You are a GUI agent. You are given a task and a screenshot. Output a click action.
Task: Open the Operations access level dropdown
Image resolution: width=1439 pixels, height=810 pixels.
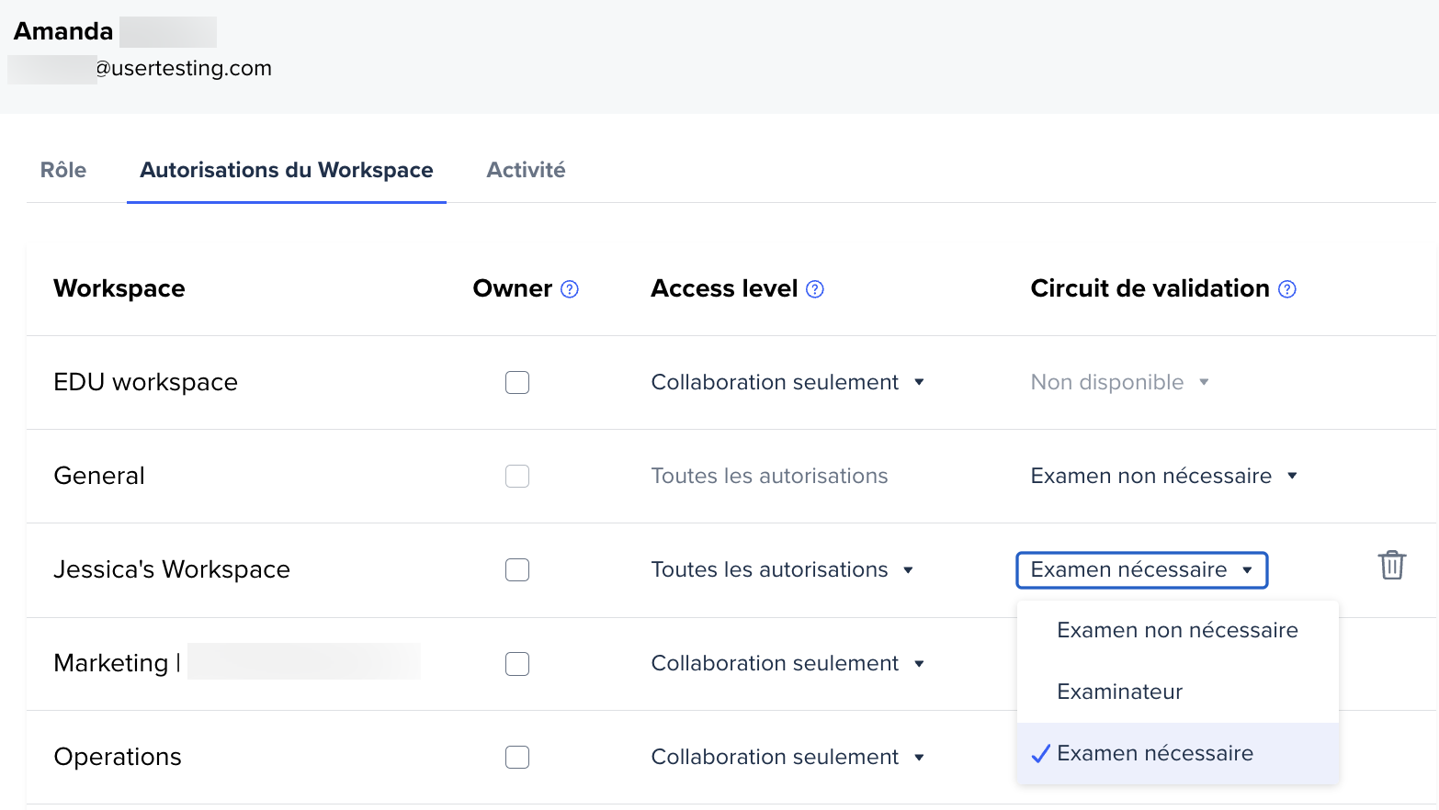[787, 758]
